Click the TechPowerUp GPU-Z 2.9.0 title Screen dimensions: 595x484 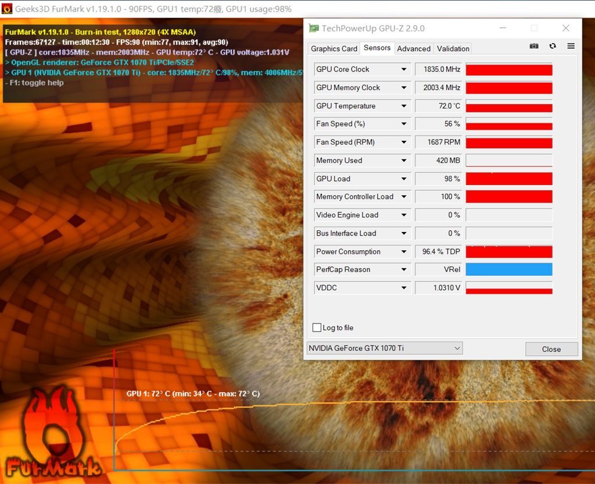pyautogui.click(x=373, y=28)
